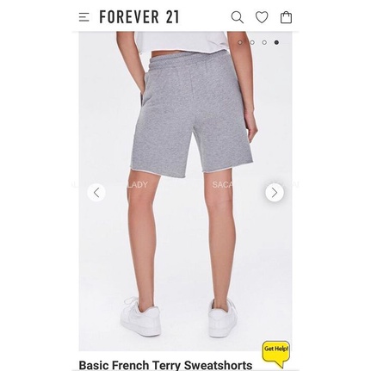
Task: Click the model's right white sneaker
Action: pyautogui.click(x=223, y=318)
